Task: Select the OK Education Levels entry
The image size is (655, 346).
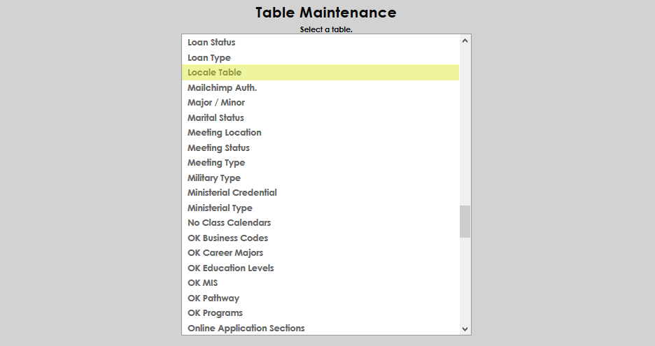Action: pyautogui.click(x=230, y=268)
